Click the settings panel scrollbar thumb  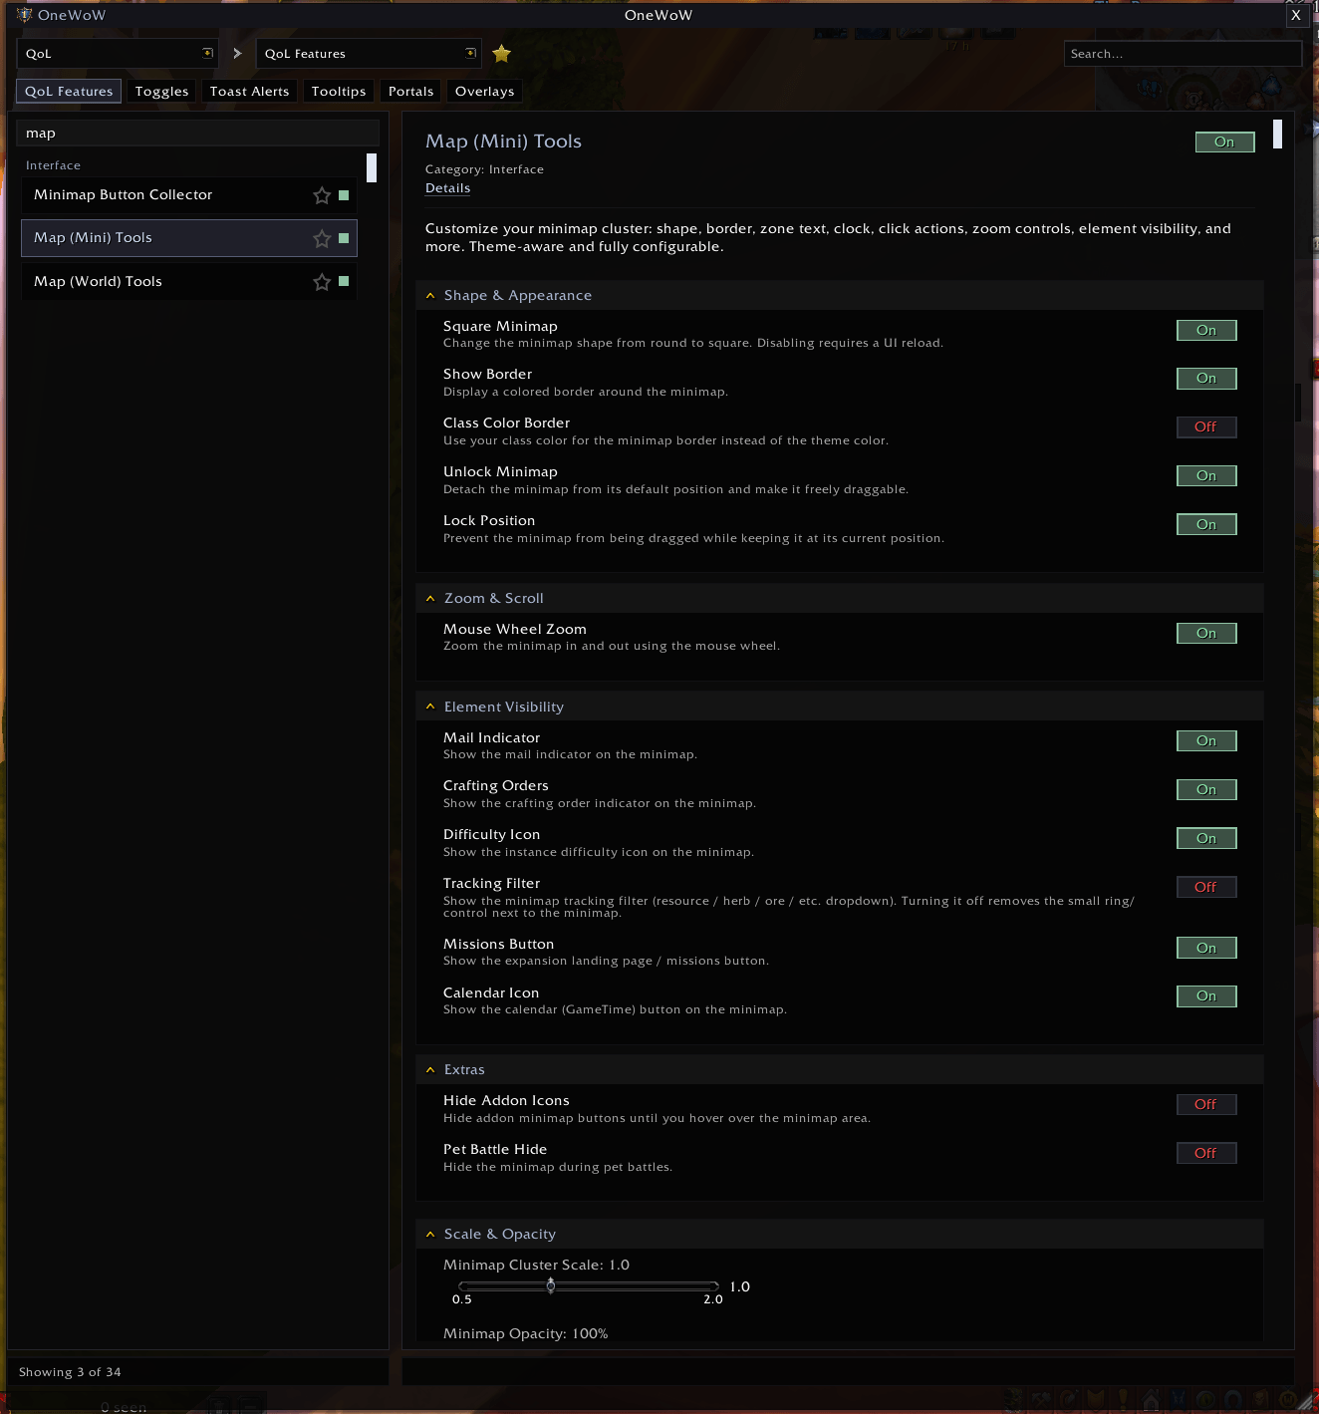[x=1277, y=134]
